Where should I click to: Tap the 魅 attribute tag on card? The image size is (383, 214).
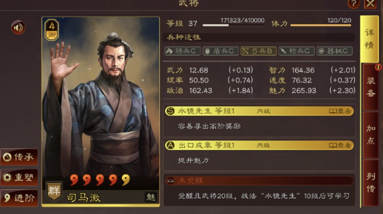point(150,197)
